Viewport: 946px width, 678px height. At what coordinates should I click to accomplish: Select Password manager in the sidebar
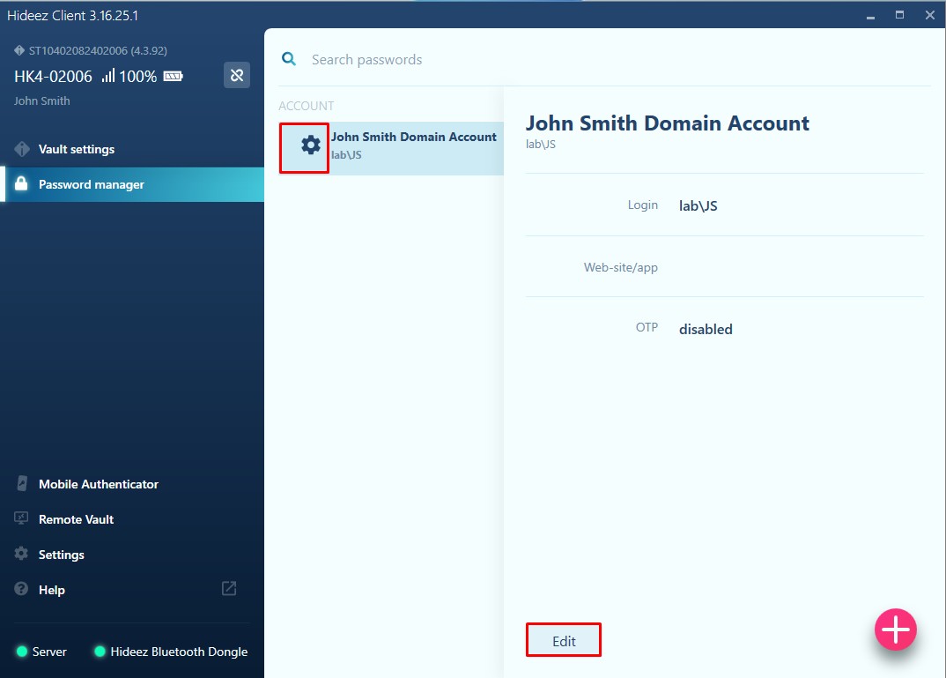coord(91,184)
